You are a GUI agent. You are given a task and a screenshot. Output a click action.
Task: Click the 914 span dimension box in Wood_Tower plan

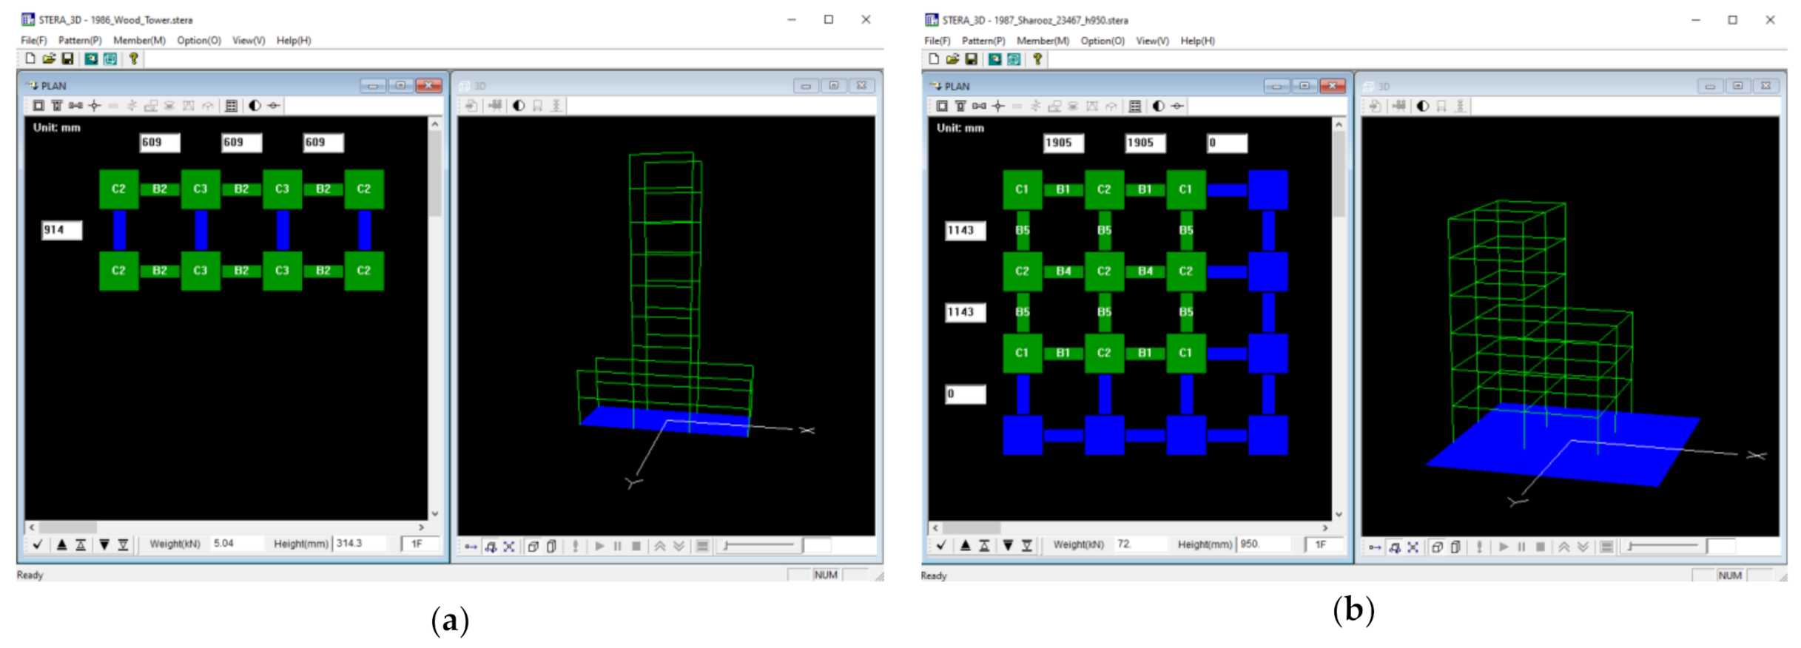(x=61, y=230)
